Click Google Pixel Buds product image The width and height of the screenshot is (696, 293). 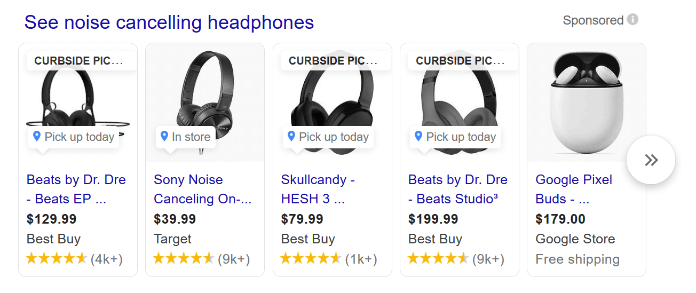click(586, 102)
